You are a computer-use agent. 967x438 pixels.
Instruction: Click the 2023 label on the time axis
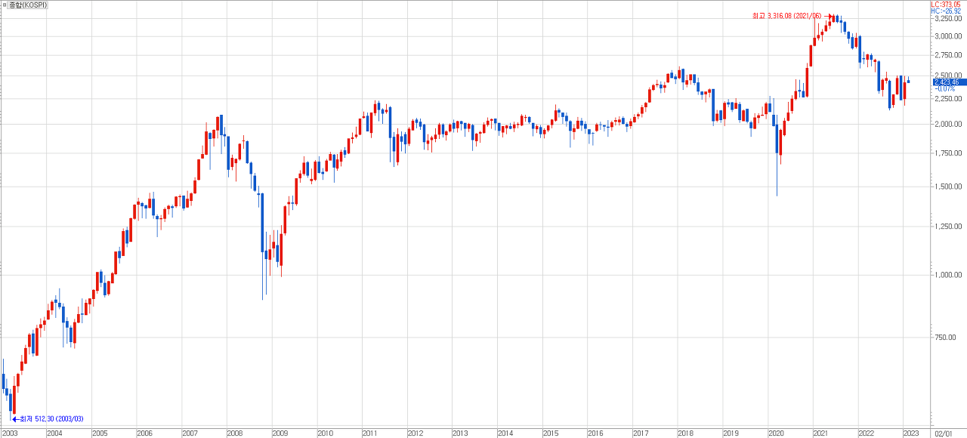click(911, 433)
